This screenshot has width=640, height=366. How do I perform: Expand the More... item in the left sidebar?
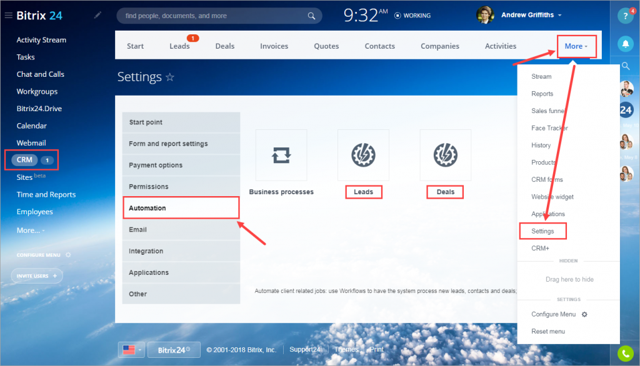[x=31, y=230]
